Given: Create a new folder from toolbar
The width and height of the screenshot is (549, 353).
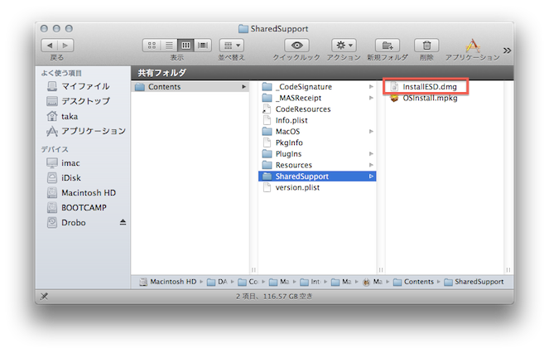Looking at the screenshot, I should (388, 46).
